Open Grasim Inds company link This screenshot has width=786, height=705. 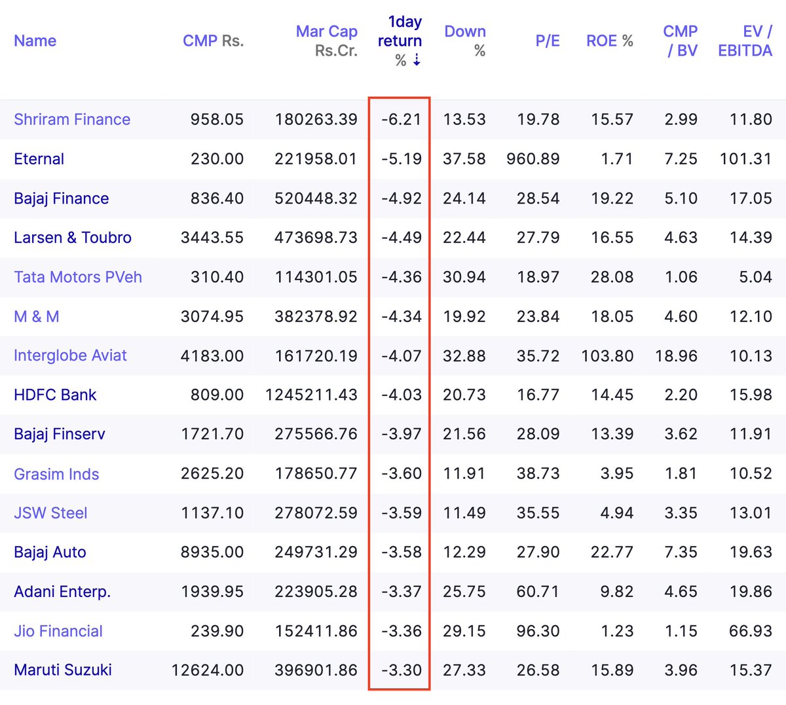(x=56, y=474)
